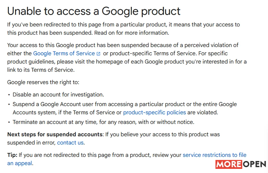The width and height of the screenshot is (268, 173).
Task: Click the bold Tip: label
Action: point(12,155)
